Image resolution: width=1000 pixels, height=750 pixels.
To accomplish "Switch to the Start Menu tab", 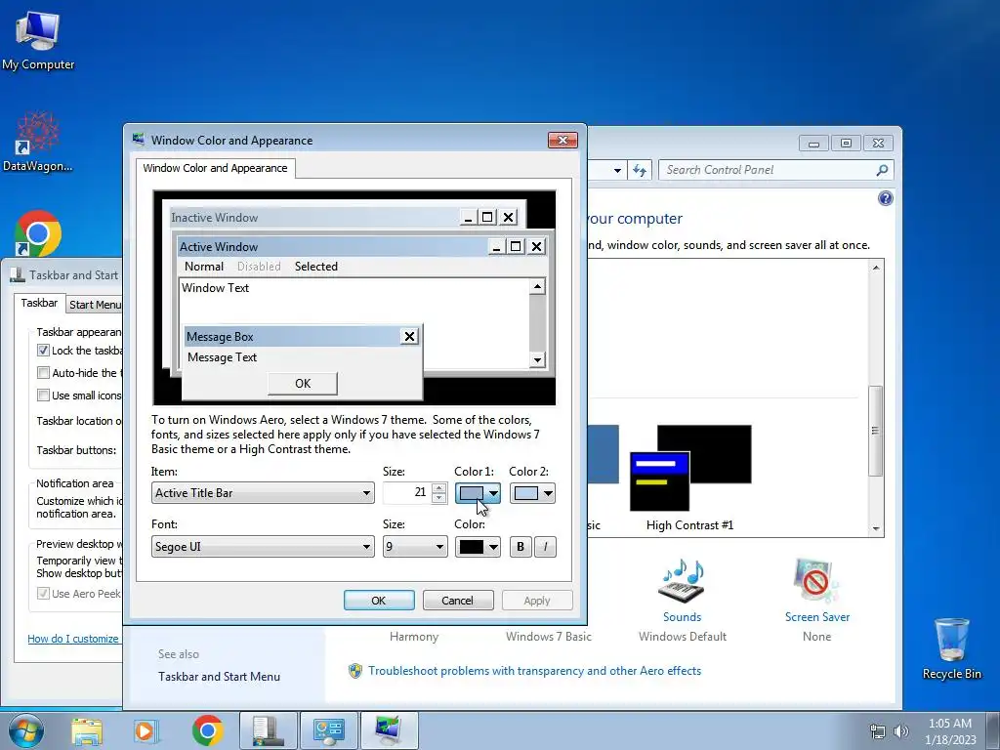I will 95,305.
